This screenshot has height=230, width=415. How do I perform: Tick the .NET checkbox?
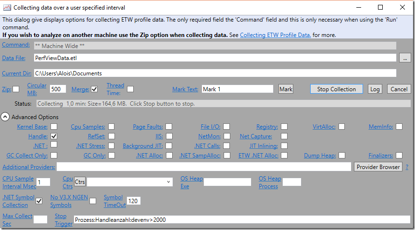click(x=54, y=145)
